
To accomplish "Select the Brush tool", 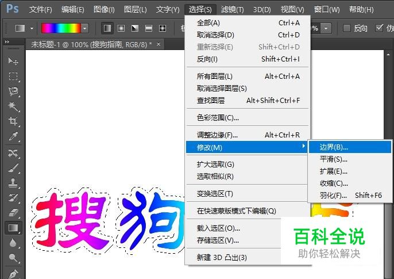I will (13, 168).
